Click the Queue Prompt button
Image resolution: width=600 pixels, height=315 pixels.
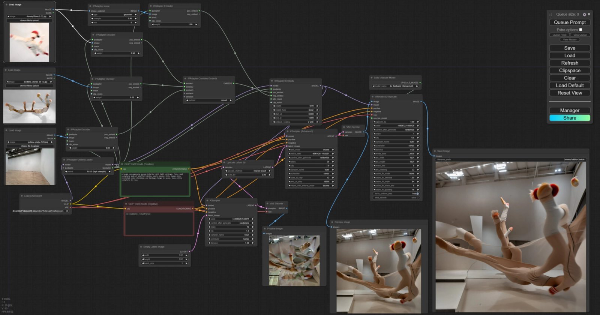(570, 22)
